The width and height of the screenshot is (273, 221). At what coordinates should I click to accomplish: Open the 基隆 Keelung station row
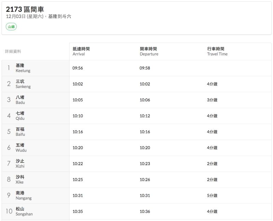click(x=23, y=68)
